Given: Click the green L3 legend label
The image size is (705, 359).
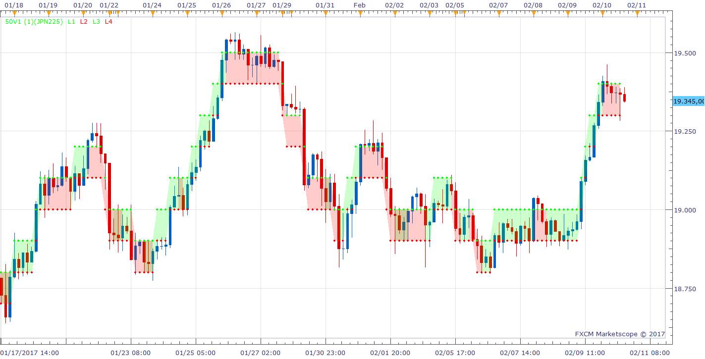Looking at the screenshot, I should [x=96, y=22].
